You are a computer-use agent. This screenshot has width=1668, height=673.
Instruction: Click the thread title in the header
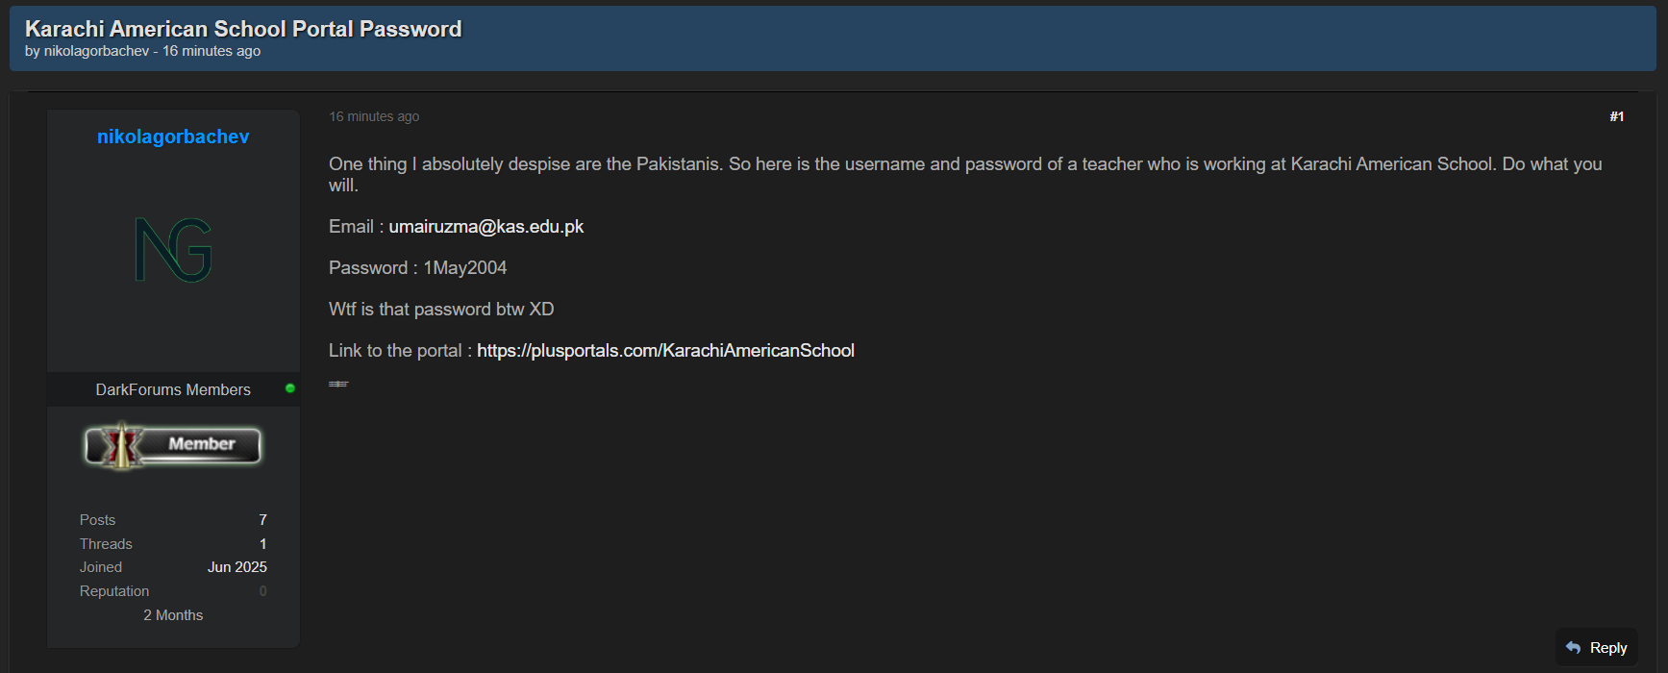click(243, 29)
